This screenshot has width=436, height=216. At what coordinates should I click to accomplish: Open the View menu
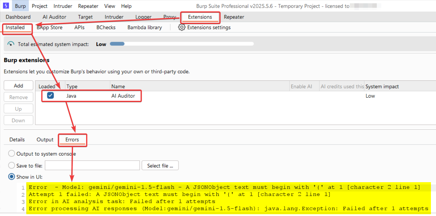(110, 6)
